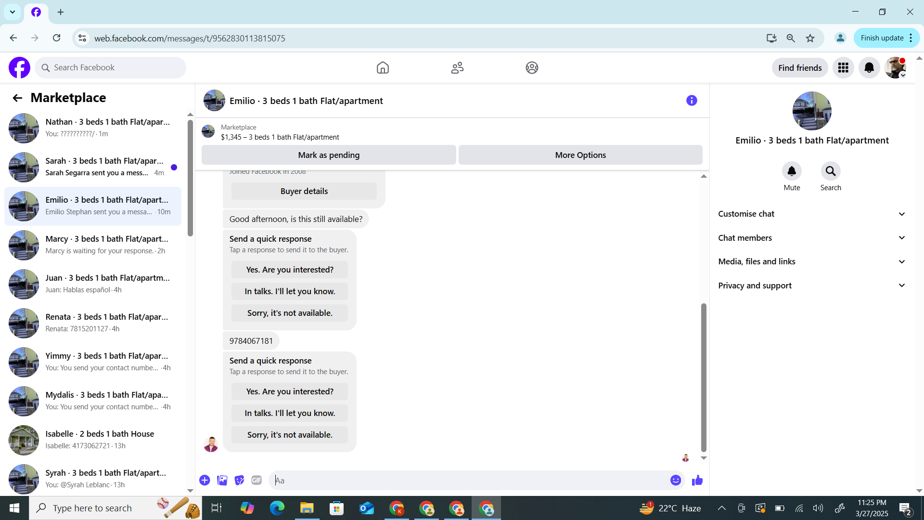
Task: Choose a GIF icon in composer
Action: tap(257, 481)
